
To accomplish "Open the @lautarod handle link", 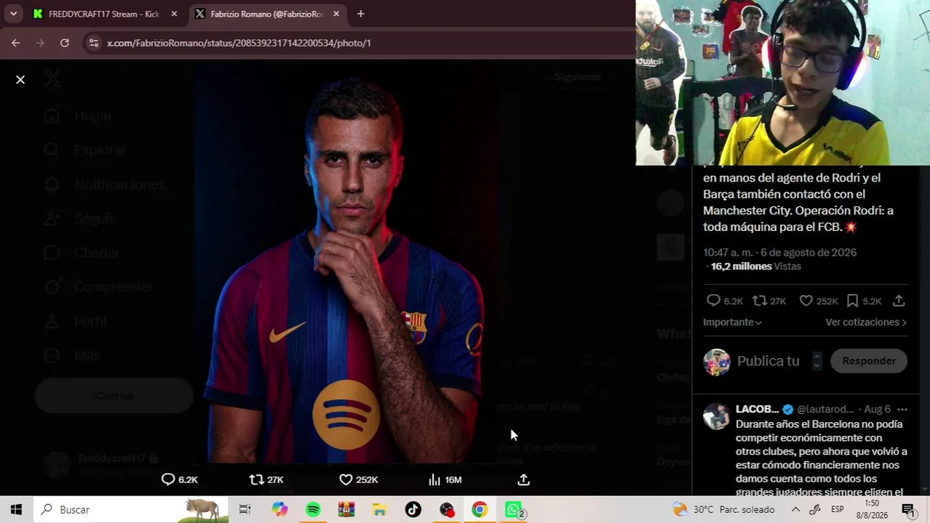I will pos(825,409).
